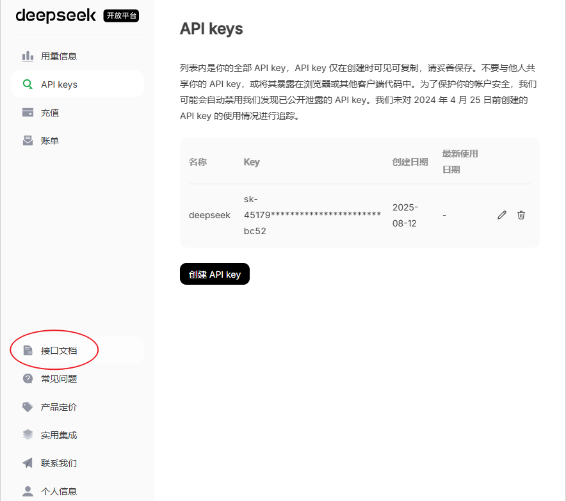Viewport: 566px width, 501px height.
Task: Delete the deepseek key with the trash icon
Action: [x=521, y=215]
